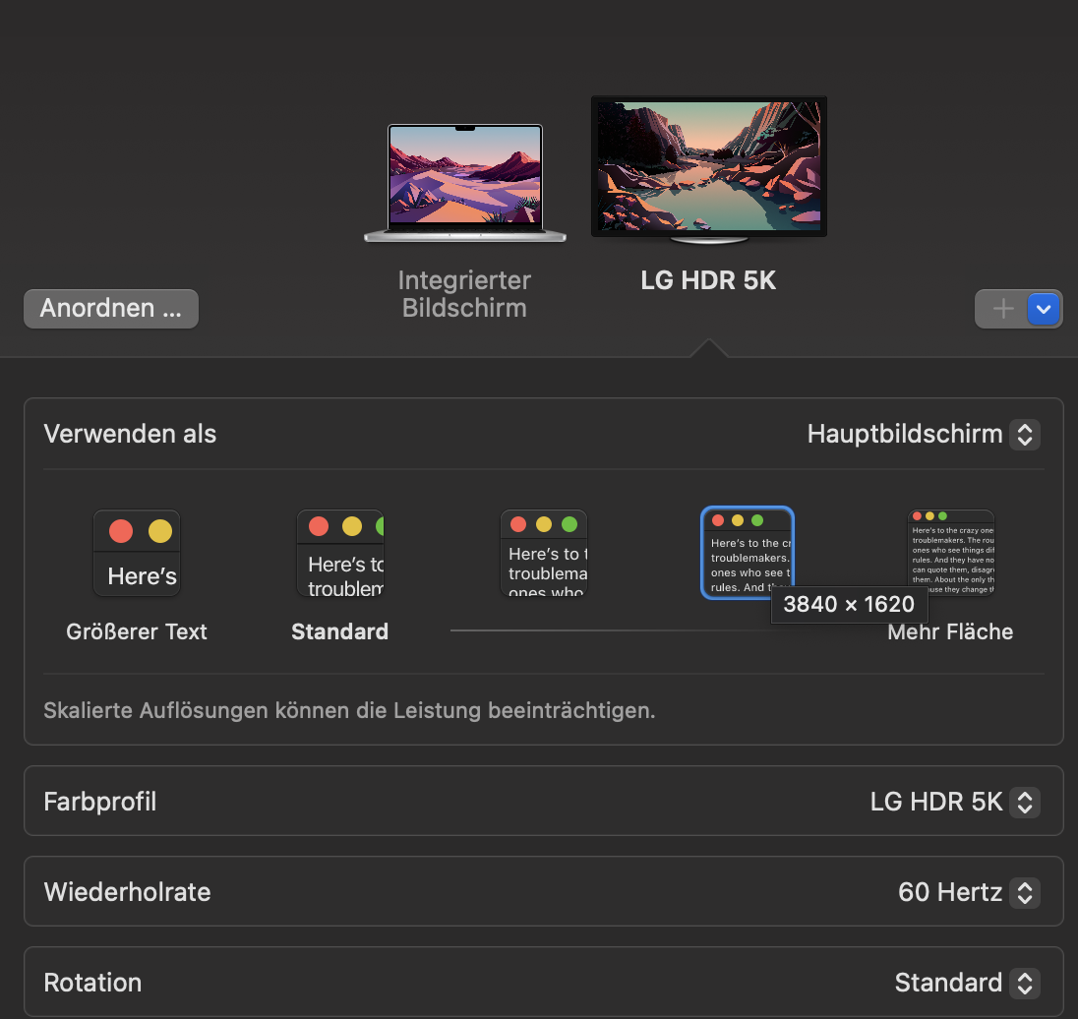The height and width of the screenshot is (1019, 1078).
Task: Choose the Mehr Fläche resolution thumbnail
Action: [951, 553]
